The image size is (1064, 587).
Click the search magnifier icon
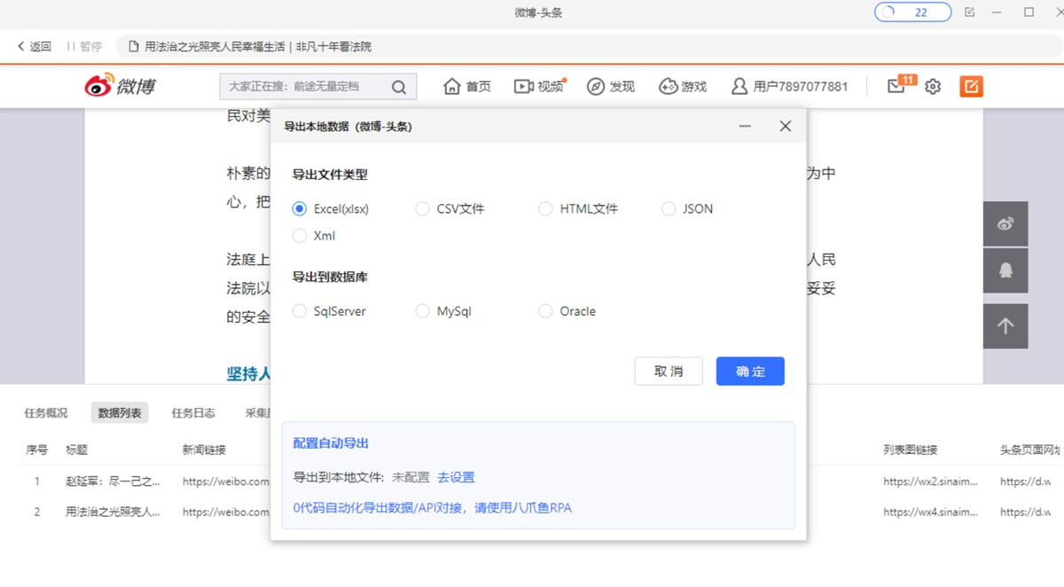tap(399, 87)
